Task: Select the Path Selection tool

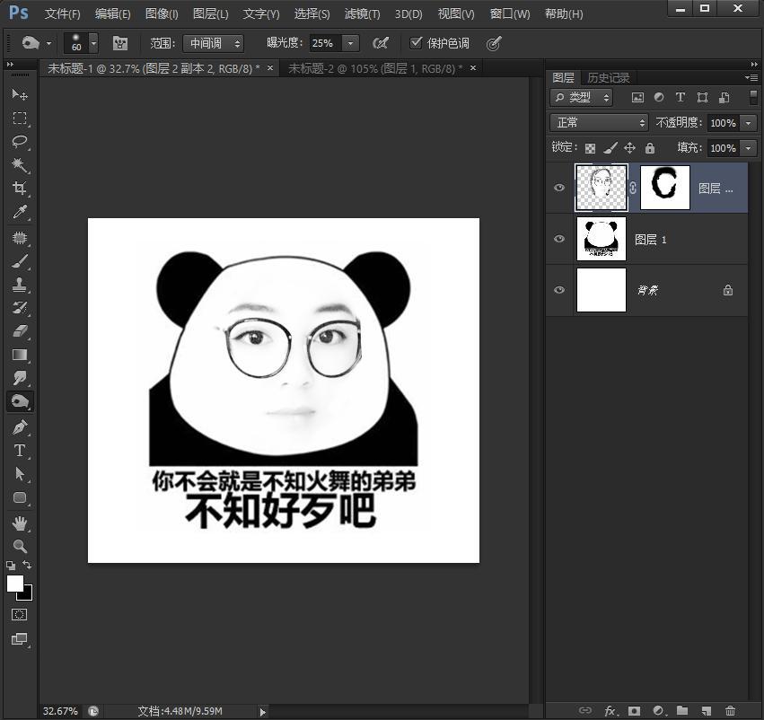Action: [20, 474]
